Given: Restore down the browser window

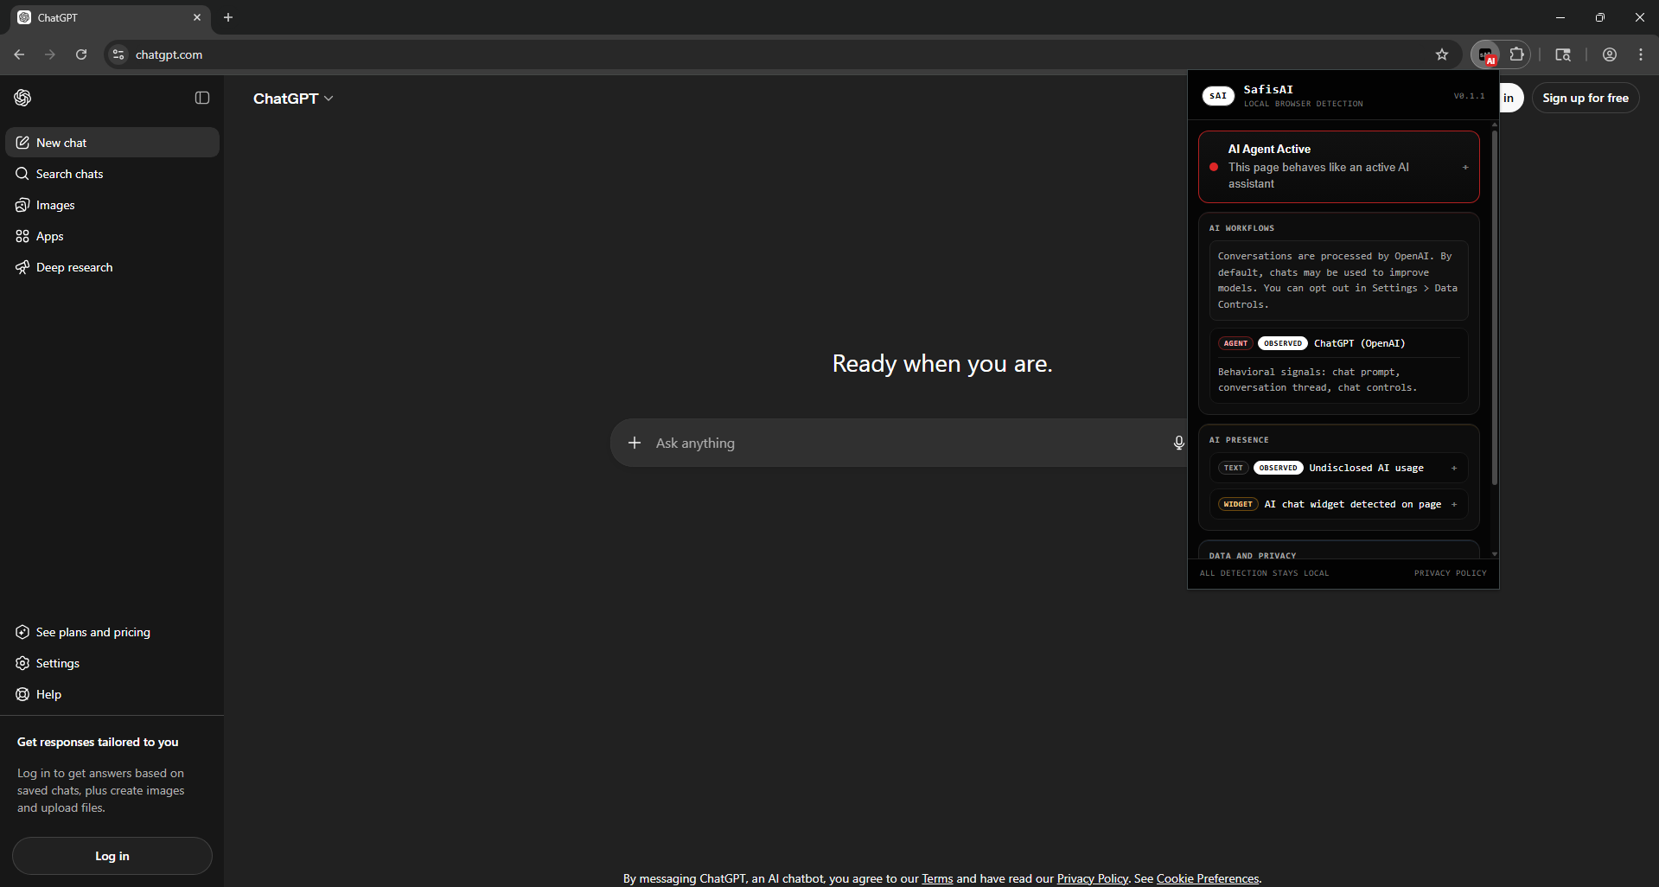Looking at the screenshot, I should [1600, 17].
